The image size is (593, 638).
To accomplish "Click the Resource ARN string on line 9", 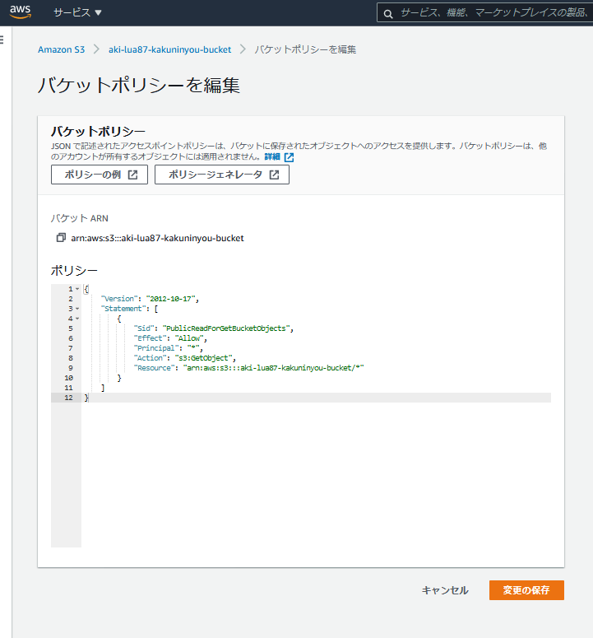I will click(x=274, y=368).
